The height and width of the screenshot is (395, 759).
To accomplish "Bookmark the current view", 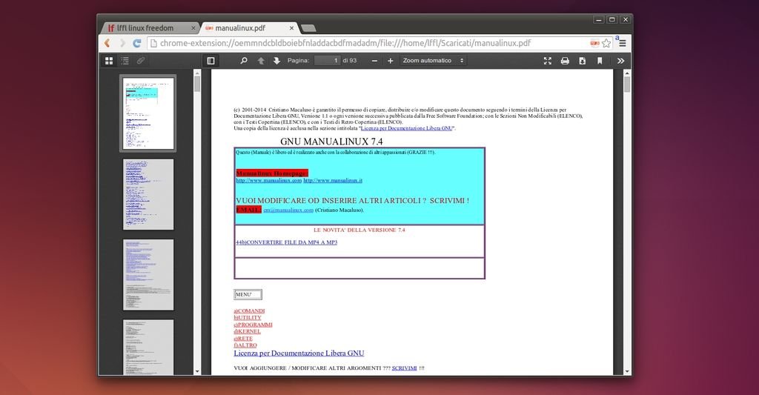I will click(600, 61).
